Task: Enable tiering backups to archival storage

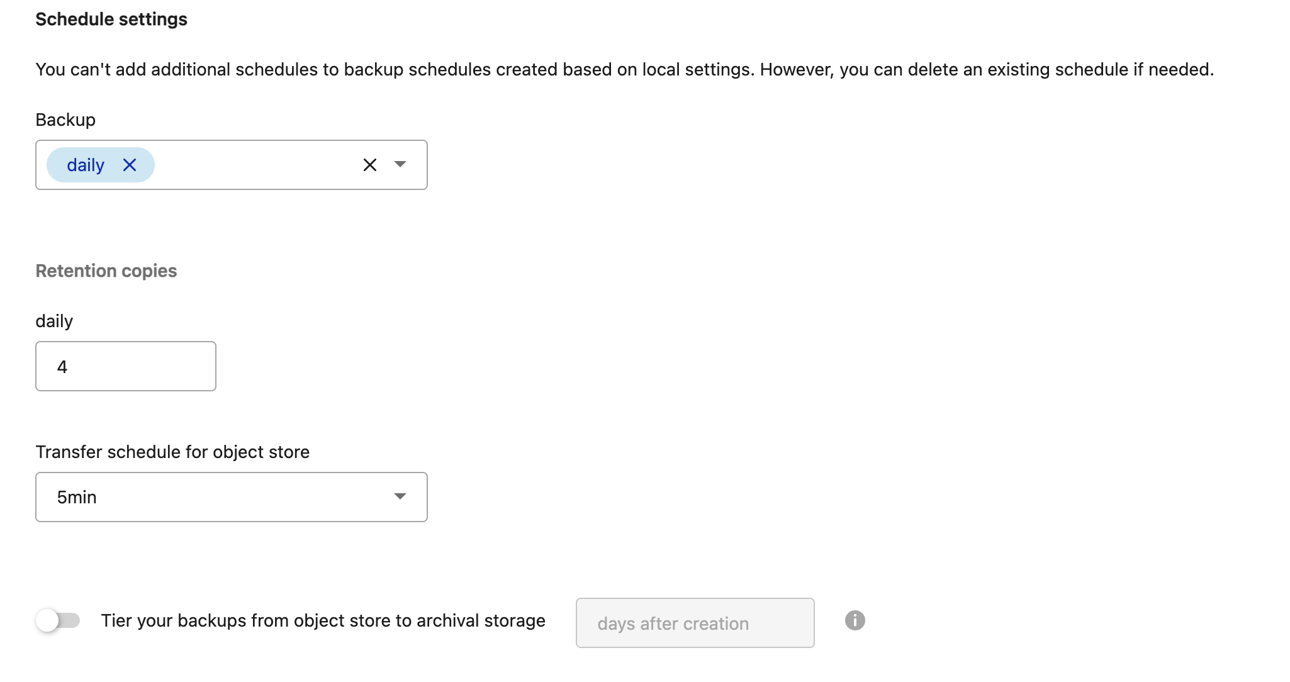Action: click(58, 620)
